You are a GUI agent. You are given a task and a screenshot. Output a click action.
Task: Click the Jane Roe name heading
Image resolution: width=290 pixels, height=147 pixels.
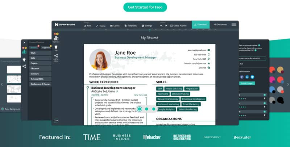125,52
